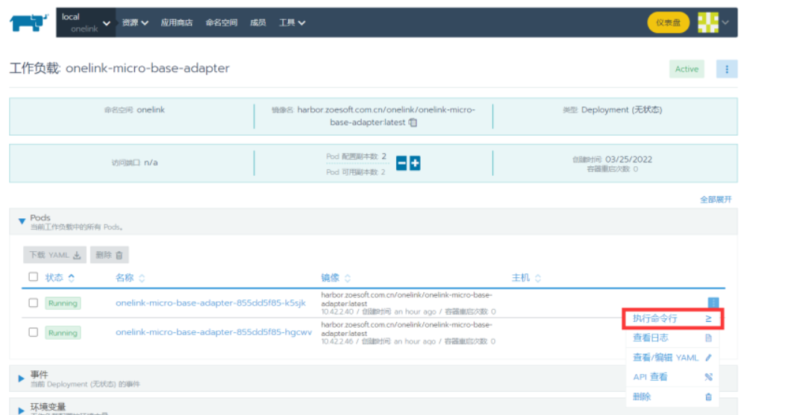Toggle the select-all pods checkbox

(x=34, y=276)
